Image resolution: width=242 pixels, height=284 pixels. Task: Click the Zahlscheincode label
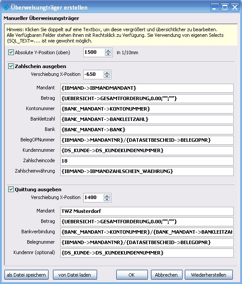39,161
